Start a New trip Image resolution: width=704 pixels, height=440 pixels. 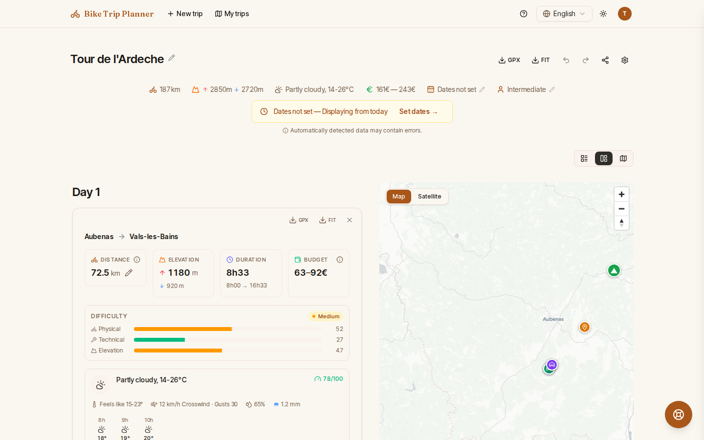point(185,14)
